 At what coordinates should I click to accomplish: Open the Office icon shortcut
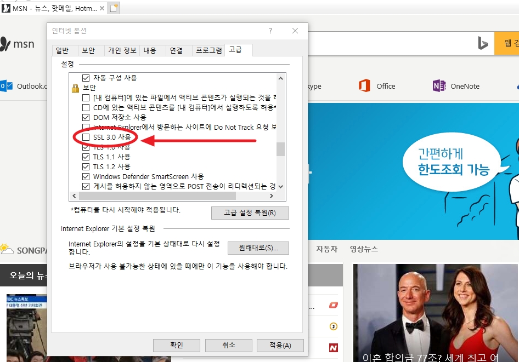click(364, 86)
